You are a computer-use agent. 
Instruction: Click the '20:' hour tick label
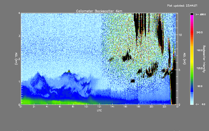(x=152, y=107)
